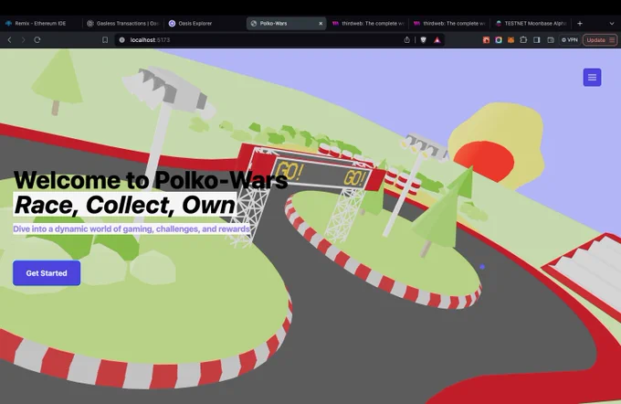Bookmark this page with the bookmark icon
Screen dimensions: 621x404
105,40
